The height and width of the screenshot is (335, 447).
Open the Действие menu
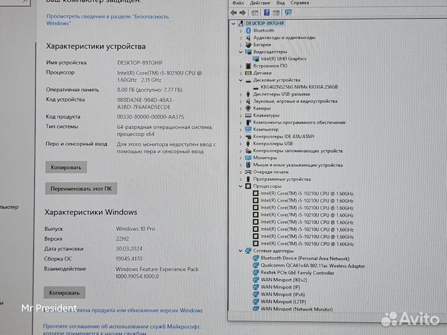coord(260,3)
